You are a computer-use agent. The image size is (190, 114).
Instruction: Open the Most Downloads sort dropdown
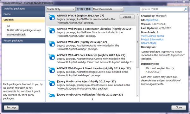108,9
